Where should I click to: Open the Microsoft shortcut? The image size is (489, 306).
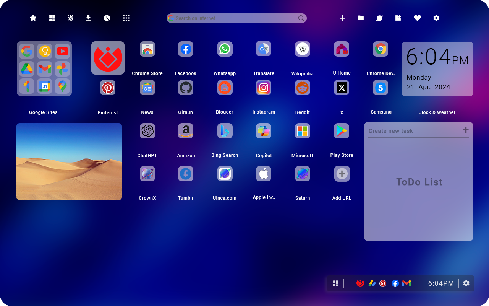pos(303,131)
